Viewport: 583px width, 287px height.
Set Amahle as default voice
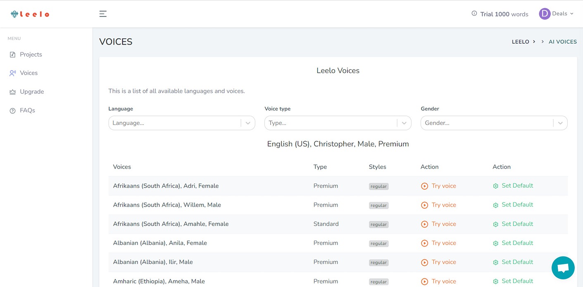(x=513, y=224)
